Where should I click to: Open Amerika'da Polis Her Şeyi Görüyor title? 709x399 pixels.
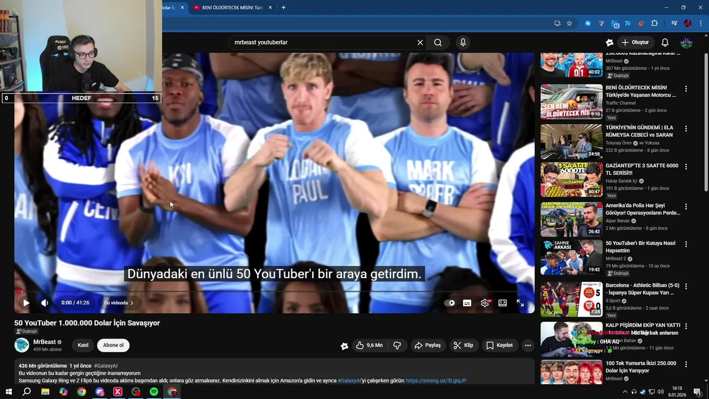tap(643, 209)
